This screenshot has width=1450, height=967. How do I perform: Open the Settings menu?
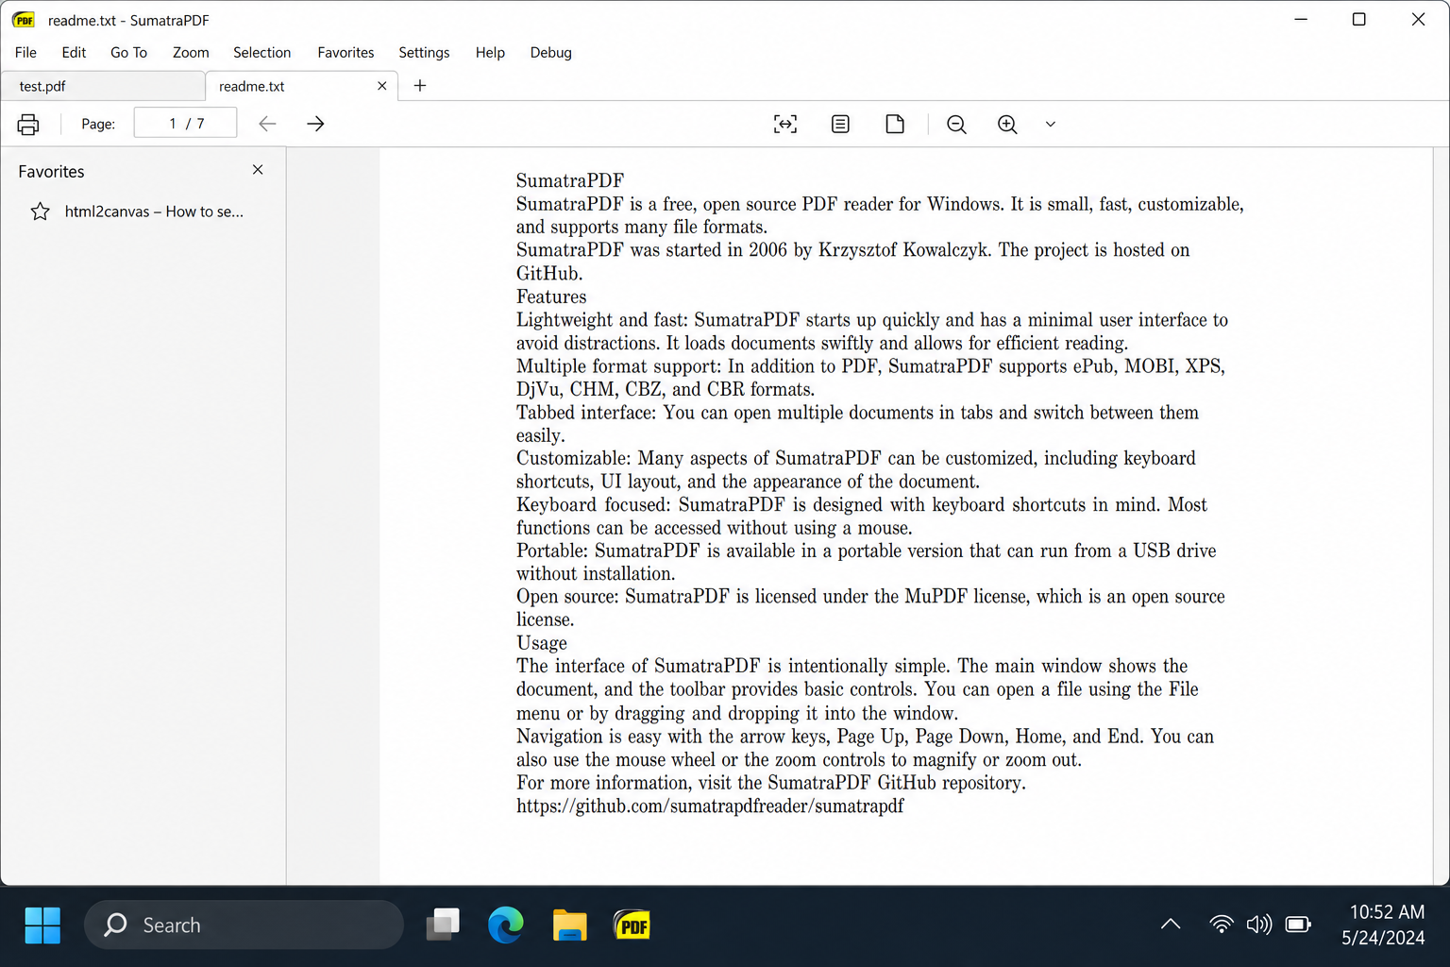(424, 53)
